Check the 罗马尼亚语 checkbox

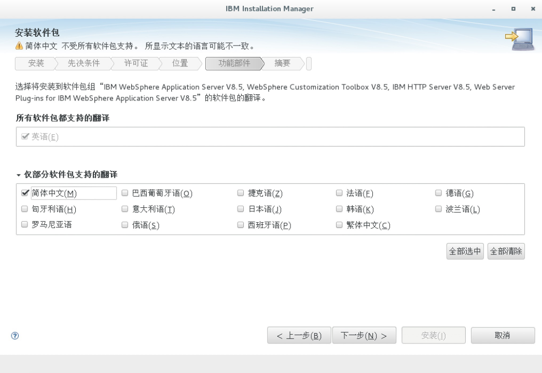(24, 224)
